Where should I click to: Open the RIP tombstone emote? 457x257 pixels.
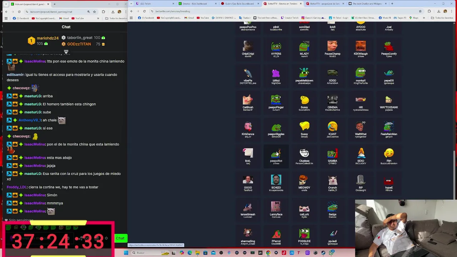pos(361,183)
